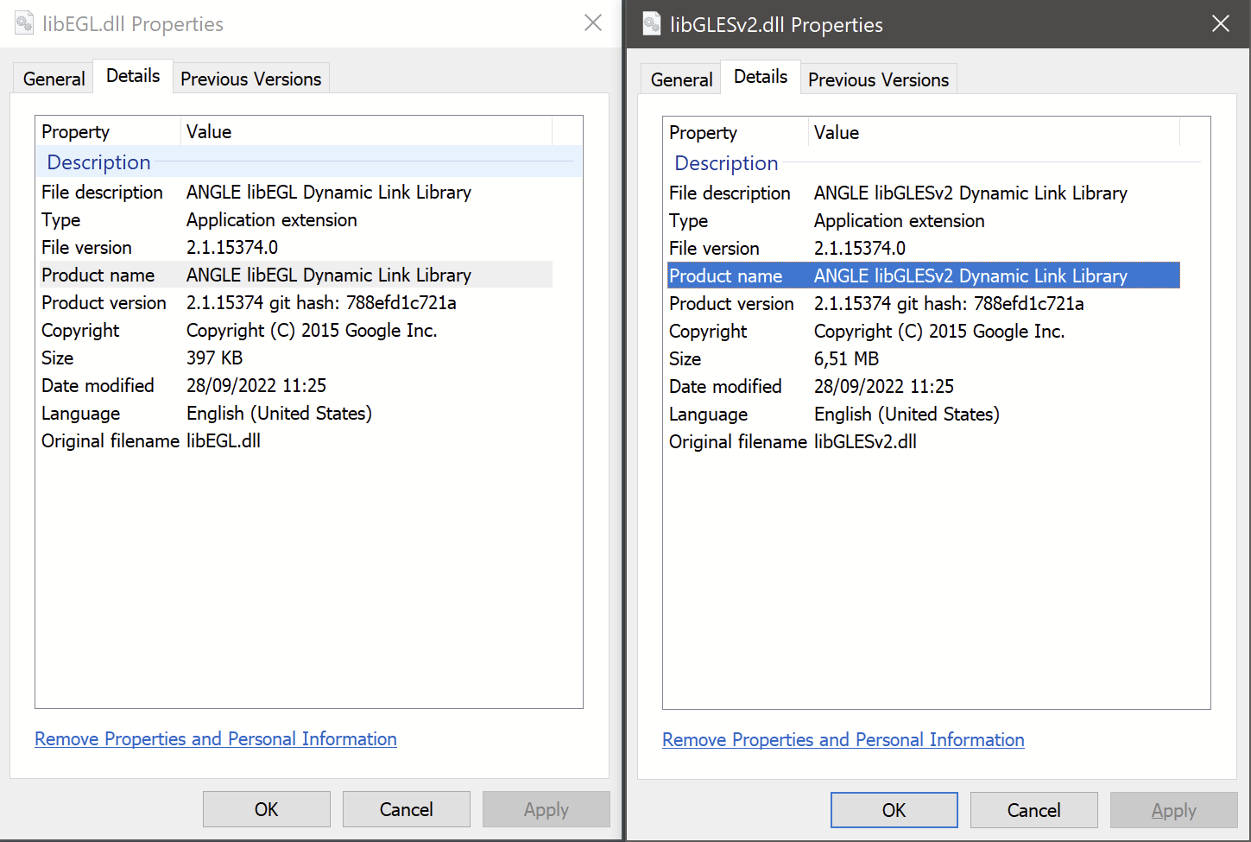Image resolution: width=1251 pixels, height=842 pixels.
Task: Select 'ANGLE libGLESv2 Dynamic Link Library' file description row
Action: 923,193
